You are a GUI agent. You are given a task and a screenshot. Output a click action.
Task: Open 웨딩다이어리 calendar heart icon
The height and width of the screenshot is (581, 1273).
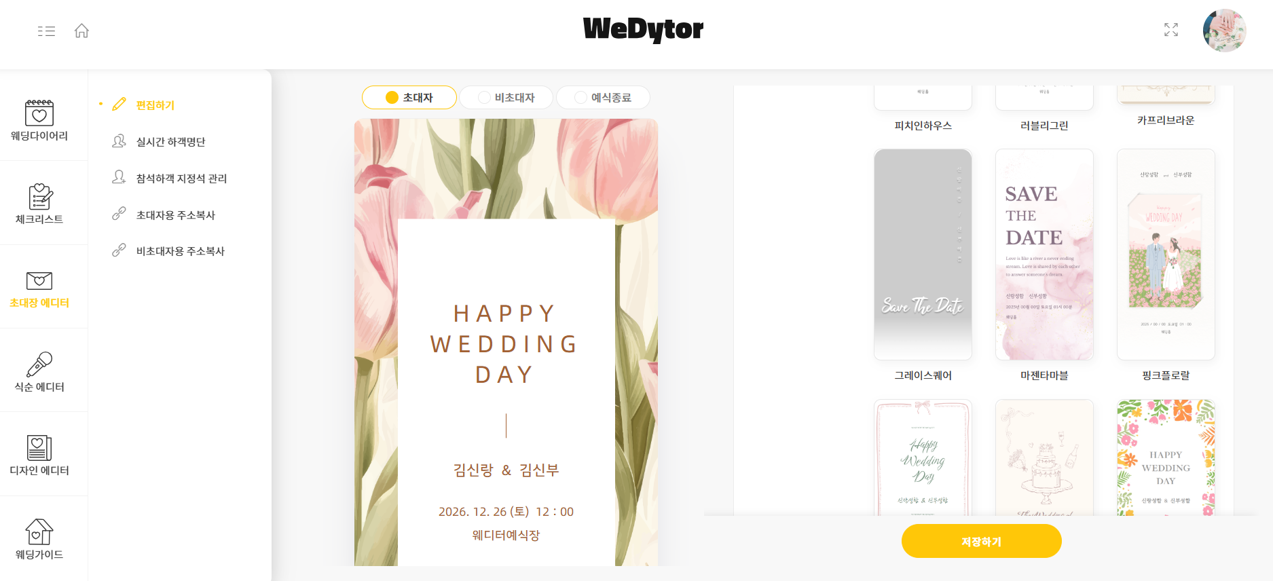click(x=39, y=113)
